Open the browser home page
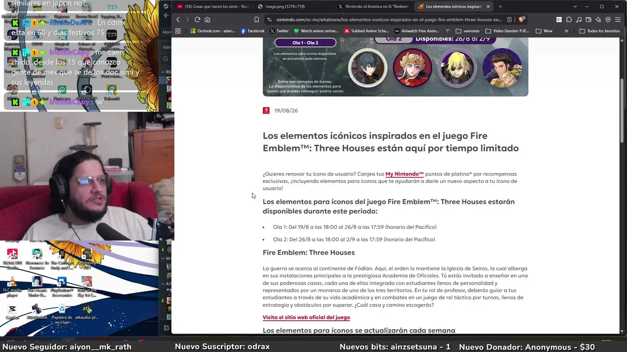The height and width of the screenshot is (352, 627). (207, 20)
